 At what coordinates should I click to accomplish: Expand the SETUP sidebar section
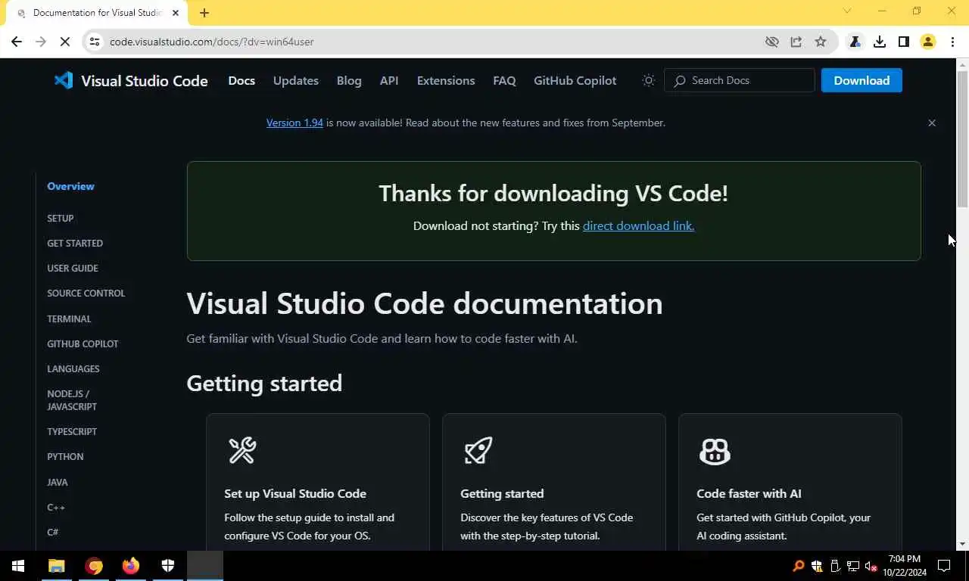coord(61,218)
